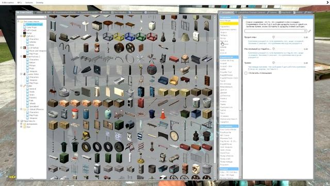Spawn the red dresser prop
This screenshot has width=330, height=186.
(x=174, y=59)
